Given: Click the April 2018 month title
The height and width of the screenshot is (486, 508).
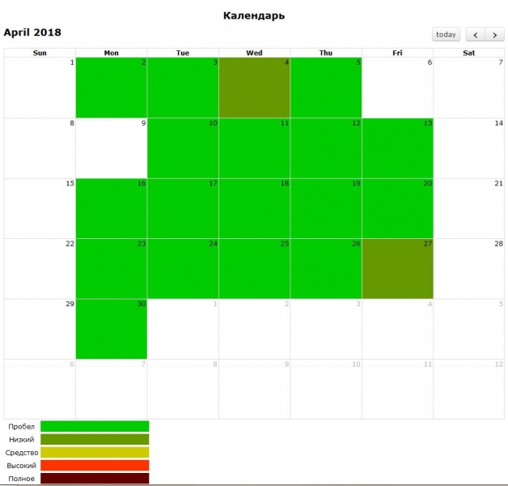Looking at the screenshot, I should (x=32, y=32).
